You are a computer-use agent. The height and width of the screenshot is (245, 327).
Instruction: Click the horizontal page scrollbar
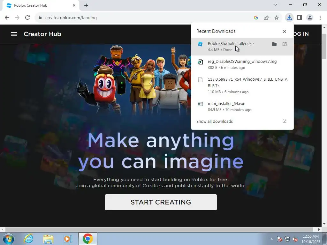159,229
